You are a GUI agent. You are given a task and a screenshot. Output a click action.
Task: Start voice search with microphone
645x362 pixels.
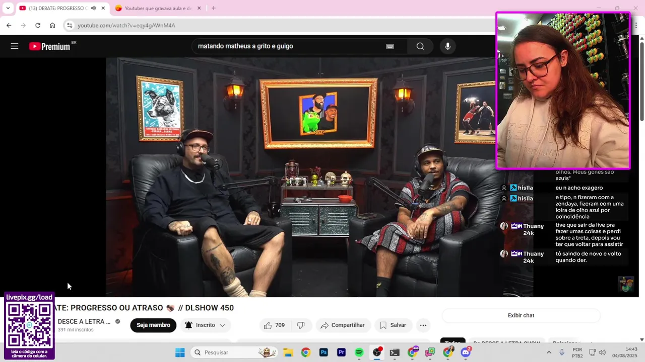(447, 46)
